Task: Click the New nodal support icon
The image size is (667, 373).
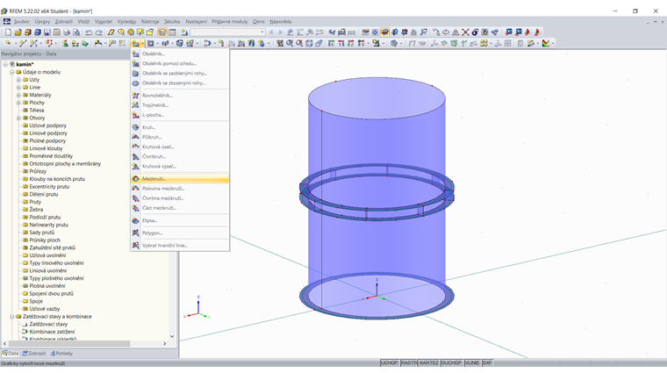Action: coord(65,43)
